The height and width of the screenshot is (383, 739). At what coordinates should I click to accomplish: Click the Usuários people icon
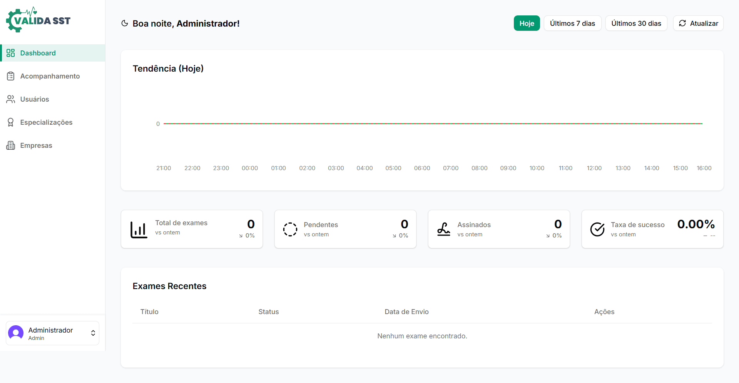pos(11,99)
